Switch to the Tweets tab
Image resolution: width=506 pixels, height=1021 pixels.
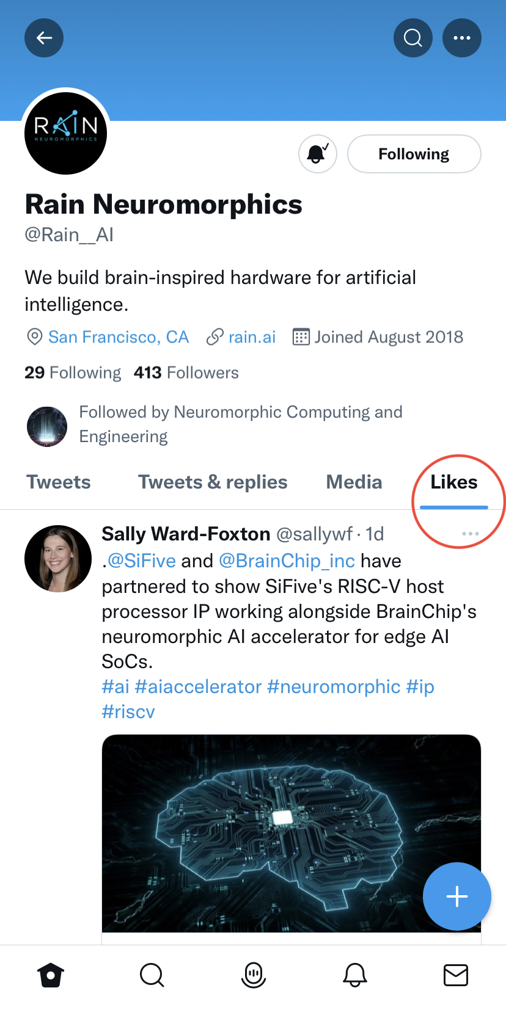(59, 482)
